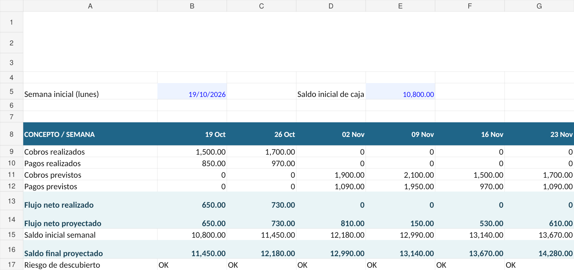Click the Flujo neto proyectado value 810.00
Screen dimensions: 574x270
point(331,219)
